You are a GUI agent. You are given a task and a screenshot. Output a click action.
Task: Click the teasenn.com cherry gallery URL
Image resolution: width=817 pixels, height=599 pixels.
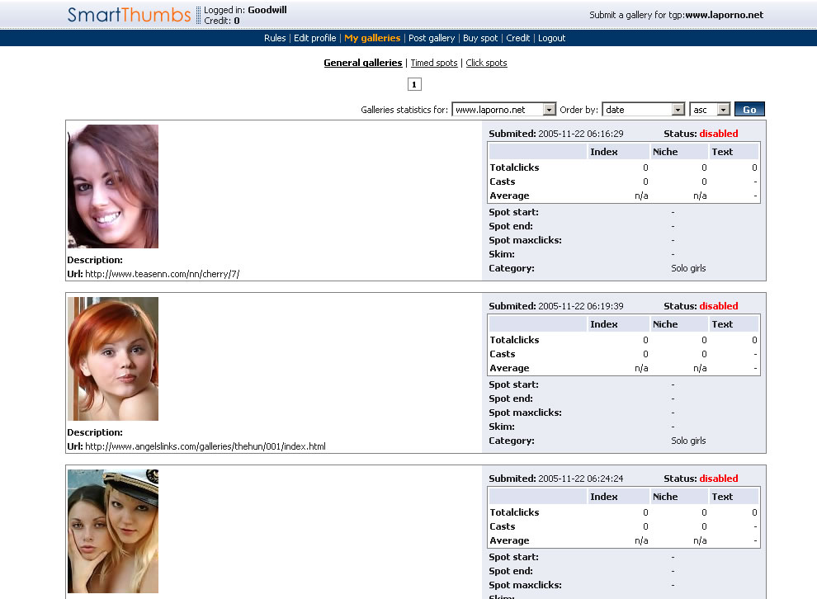(162, 274)
